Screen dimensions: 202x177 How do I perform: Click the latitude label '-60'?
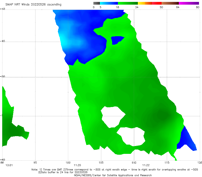click(x=2, y=160)
